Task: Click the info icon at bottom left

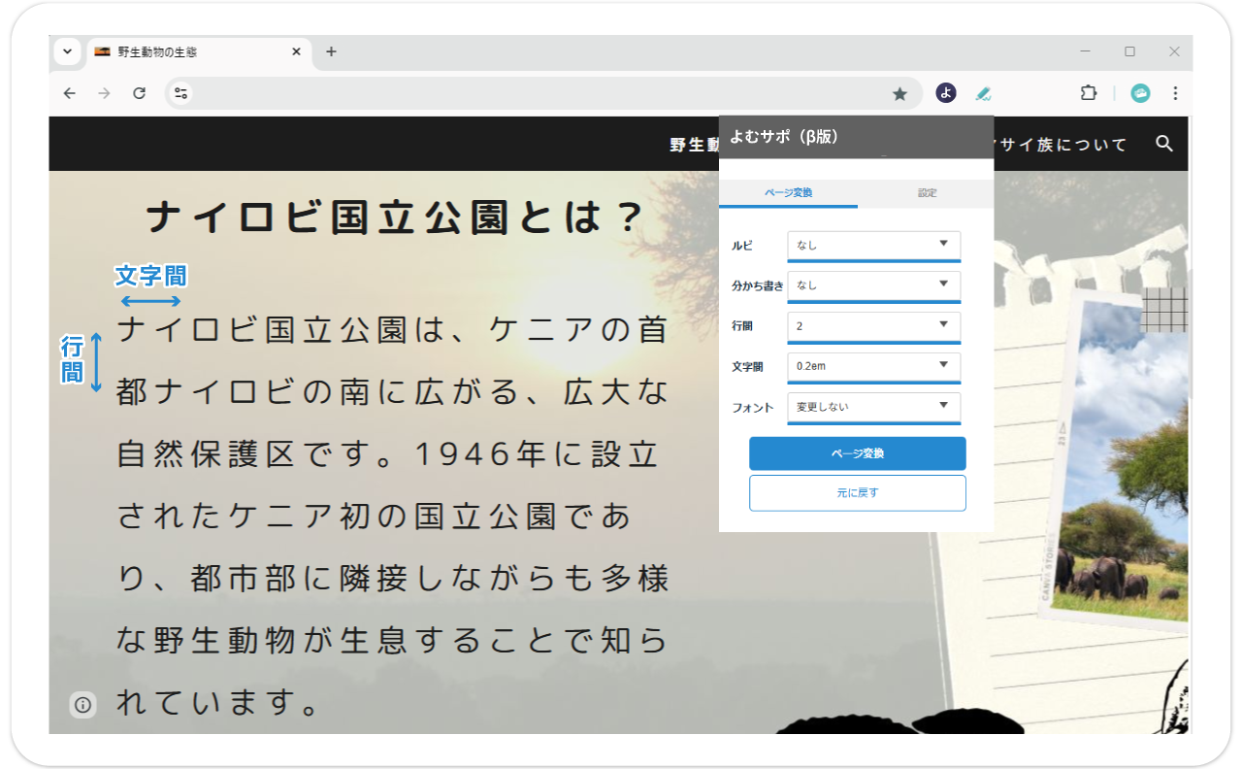Action: click(x=82, y=705)
